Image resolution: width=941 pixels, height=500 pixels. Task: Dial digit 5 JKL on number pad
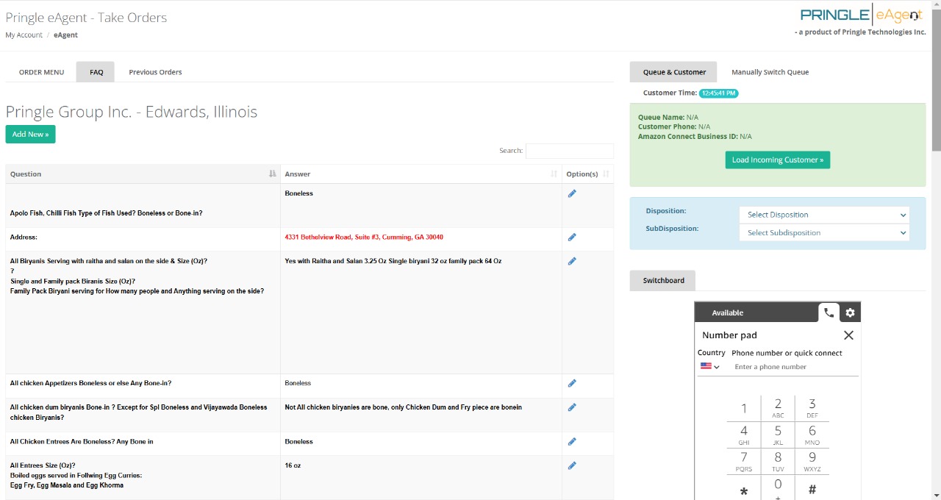778,435
